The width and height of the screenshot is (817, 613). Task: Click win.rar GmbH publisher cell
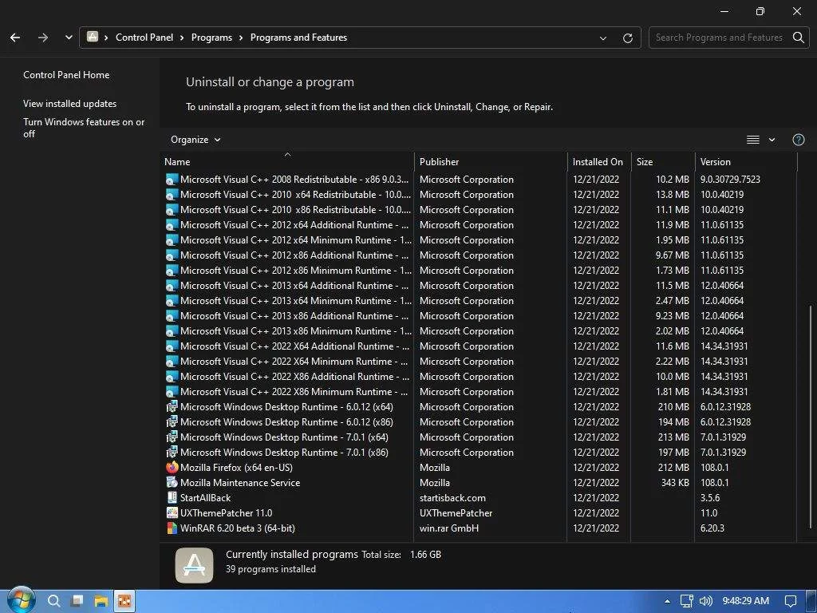coord(449,528)
